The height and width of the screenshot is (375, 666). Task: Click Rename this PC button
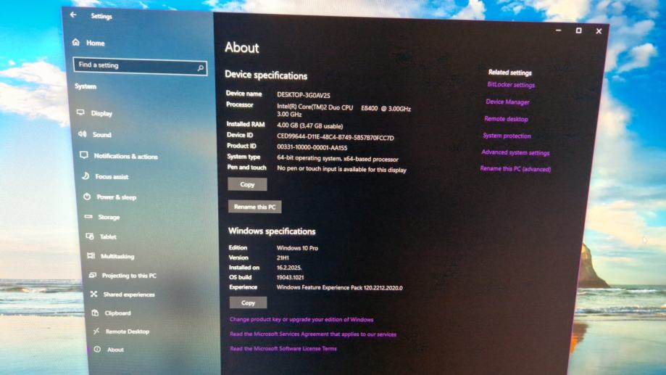[x=254, y=207]
